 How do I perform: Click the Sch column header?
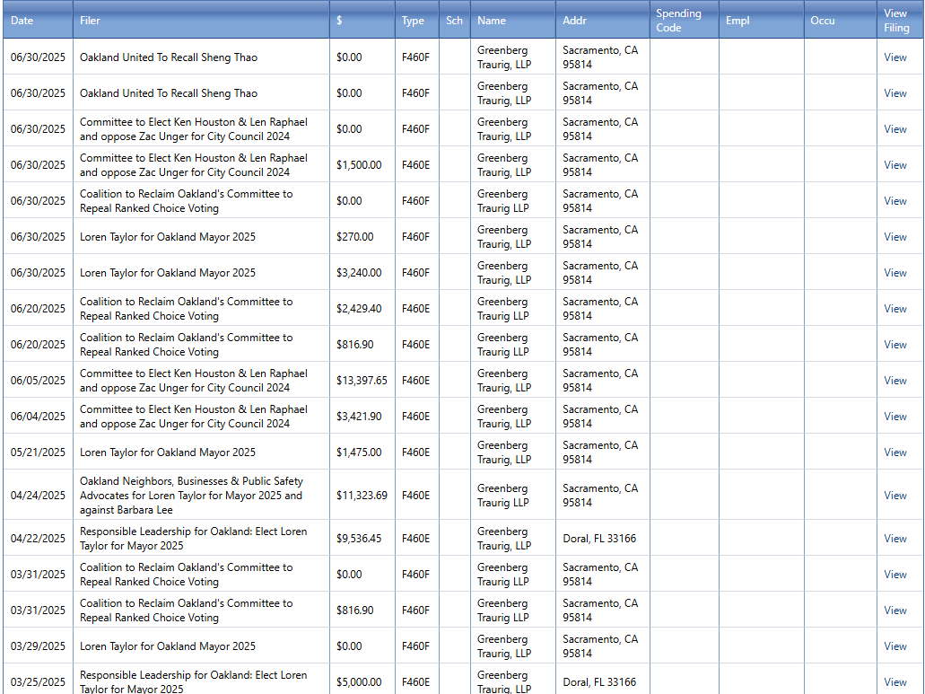coord(454,21)
